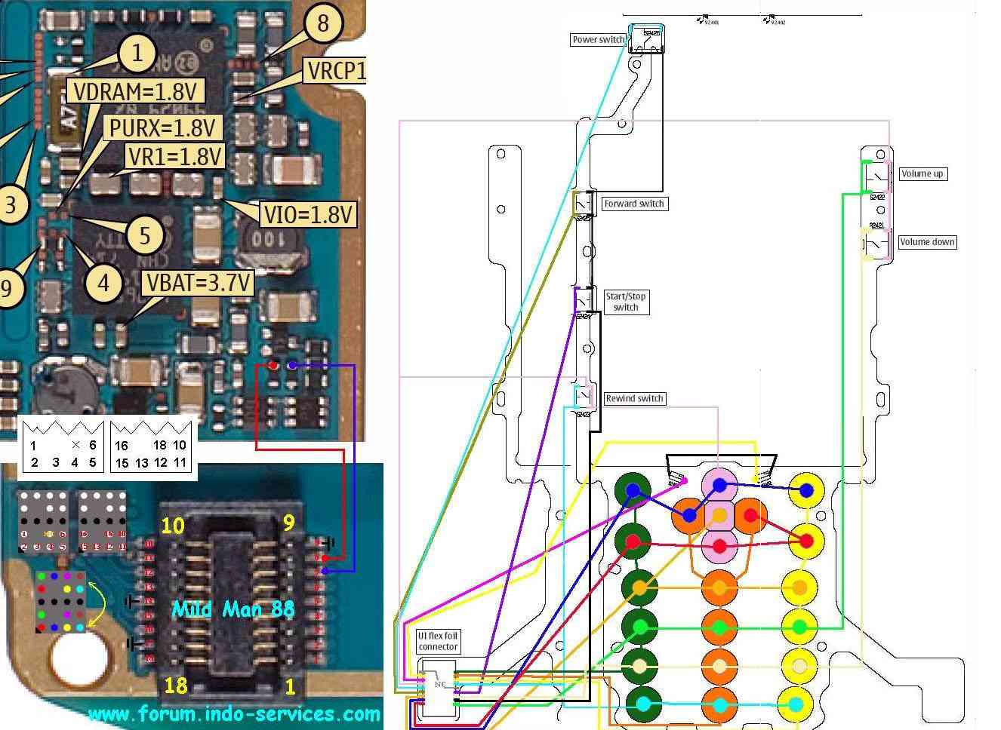Click the numbered circle 8 marker
This screenshot has height=730, width=1001.
click(x=323, y=23)
